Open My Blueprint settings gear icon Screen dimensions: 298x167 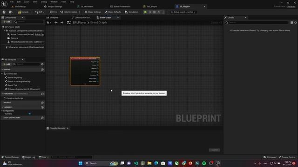(42, 64)
